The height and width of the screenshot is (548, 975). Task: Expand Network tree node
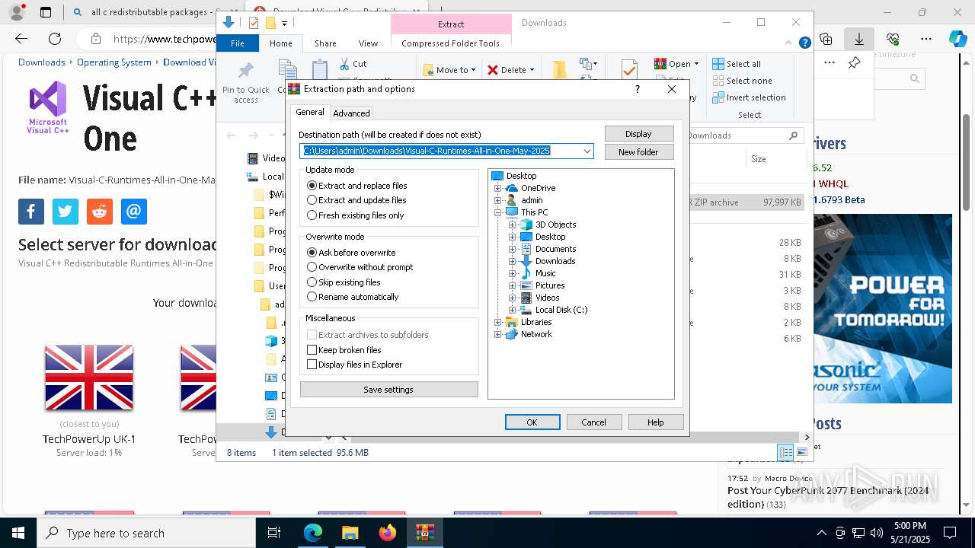pos(498,334)
